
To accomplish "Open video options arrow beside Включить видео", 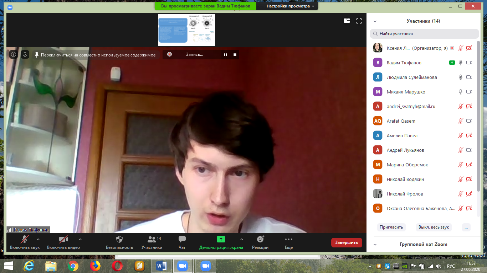I will 80,239.
